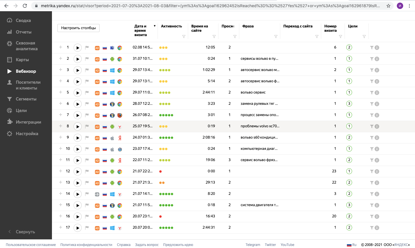The image size is (415, 248).
Task: Click the filter icon under Фраза column
Action: tap(276, 37)
